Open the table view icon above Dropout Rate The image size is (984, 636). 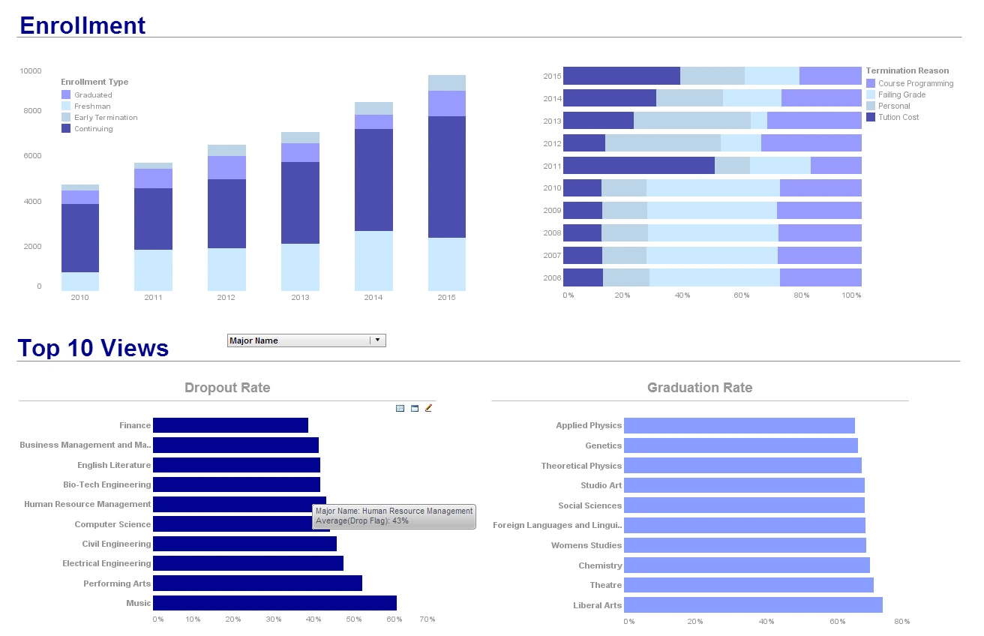tap(400, 408)
